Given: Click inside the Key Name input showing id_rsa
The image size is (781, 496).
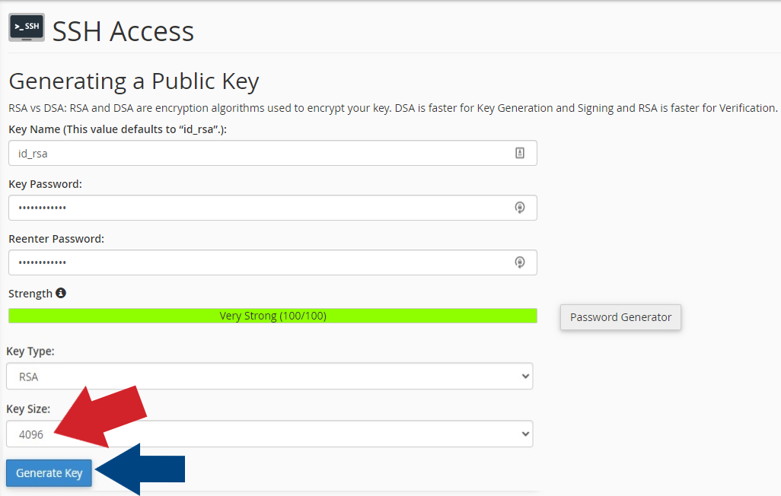Looking at the screenshot, I should [228, 152].
